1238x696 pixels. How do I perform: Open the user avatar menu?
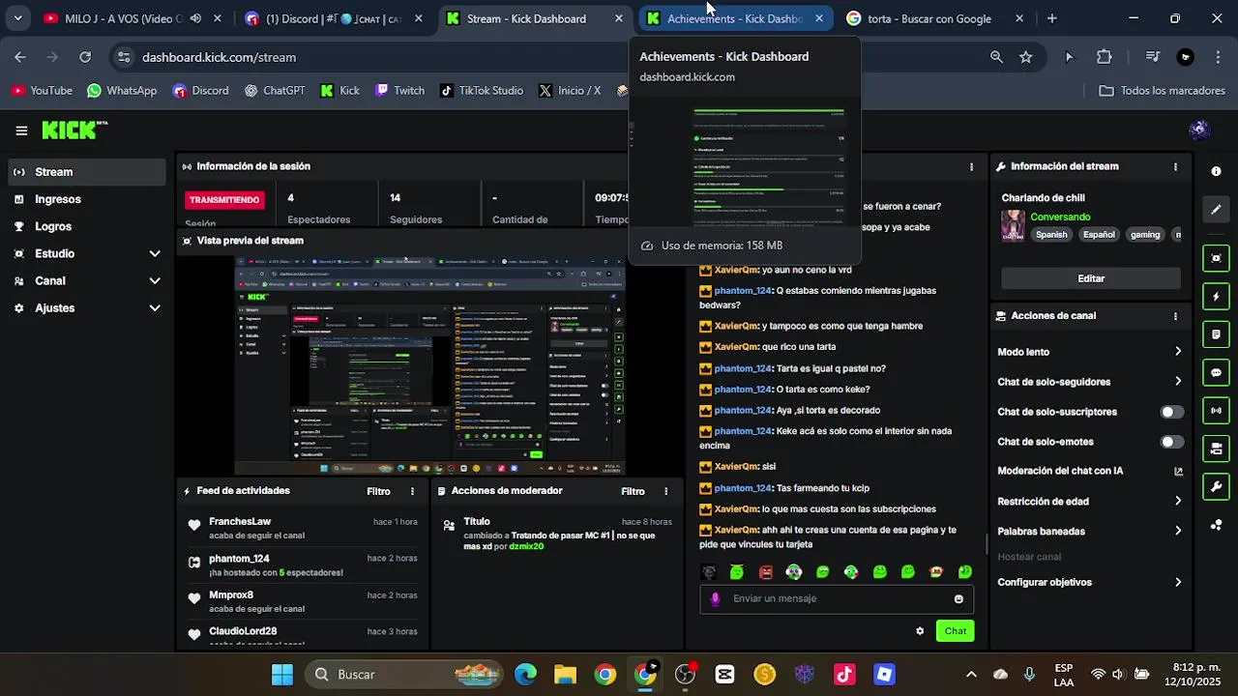(1199, 130)
